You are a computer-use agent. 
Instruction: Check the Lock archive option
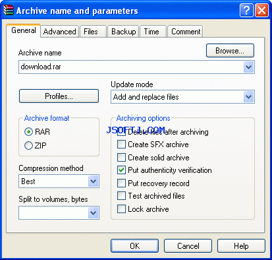click(x=121, y=209)
